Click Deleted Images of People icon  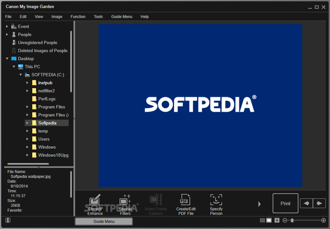pos(14,50)
